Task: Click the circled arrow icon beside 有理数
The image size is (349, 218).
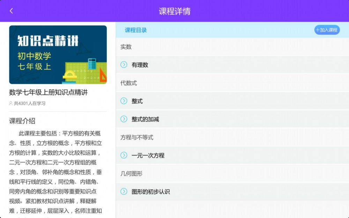Action: click(124, 65)
